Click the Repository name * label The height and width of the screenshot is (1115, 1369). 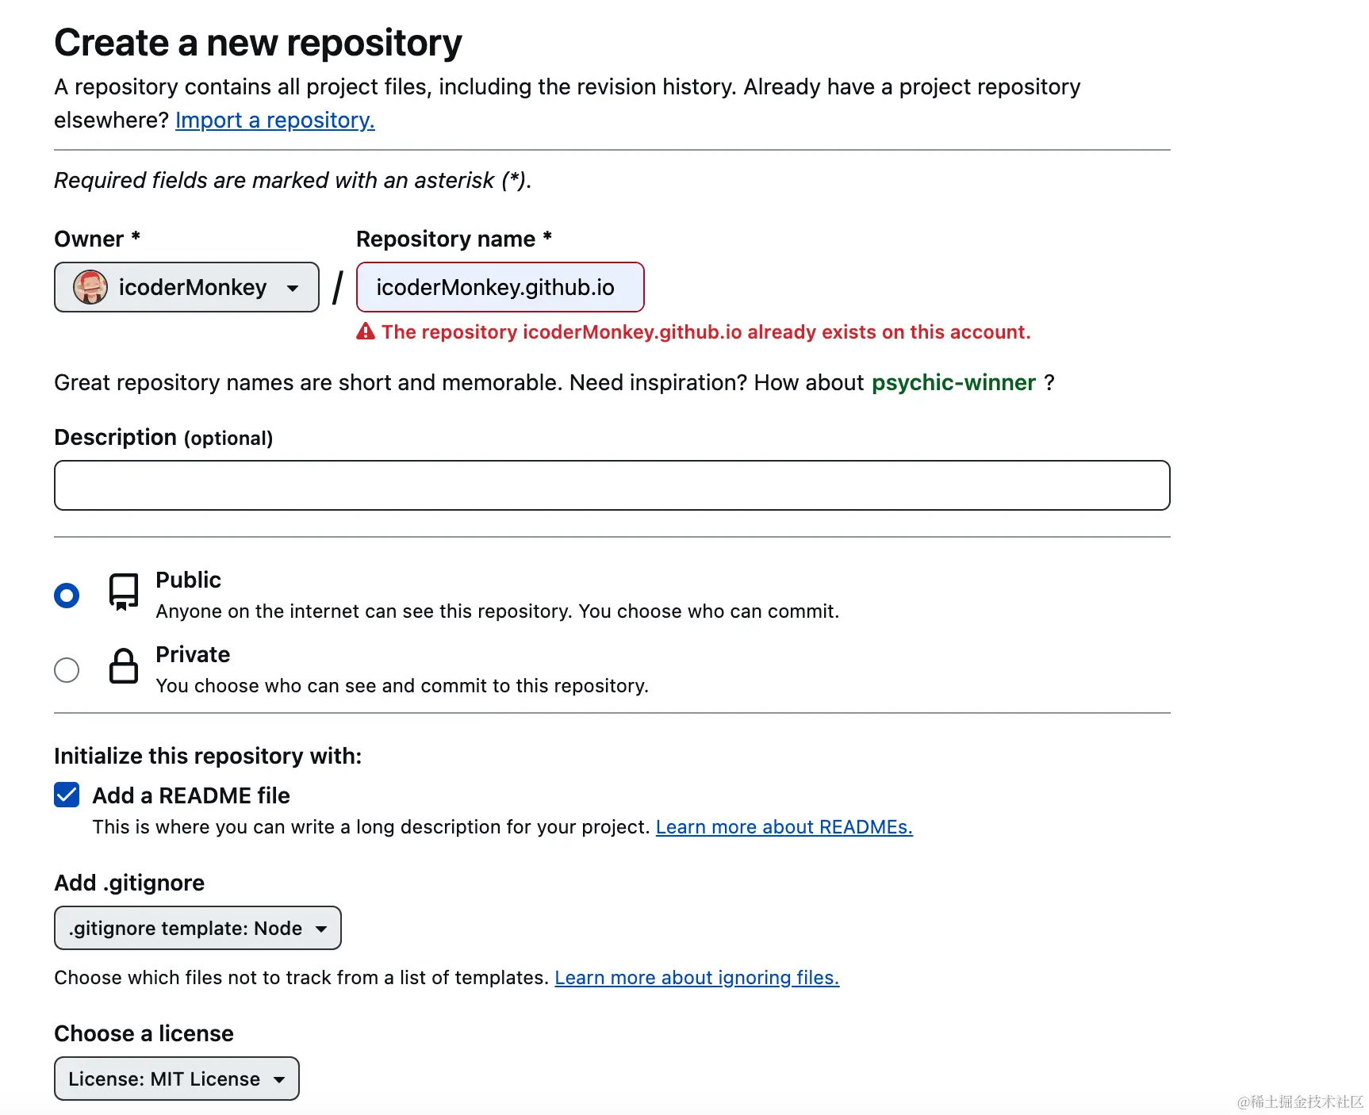point(454,239)
